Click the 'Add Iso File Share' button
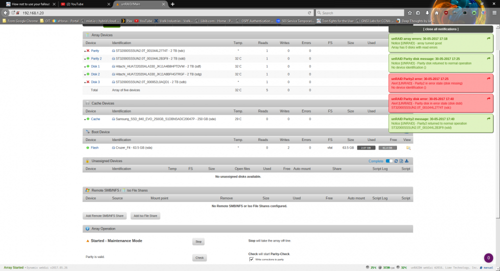This screenshot has height=271, width=500. pos(145,216)
